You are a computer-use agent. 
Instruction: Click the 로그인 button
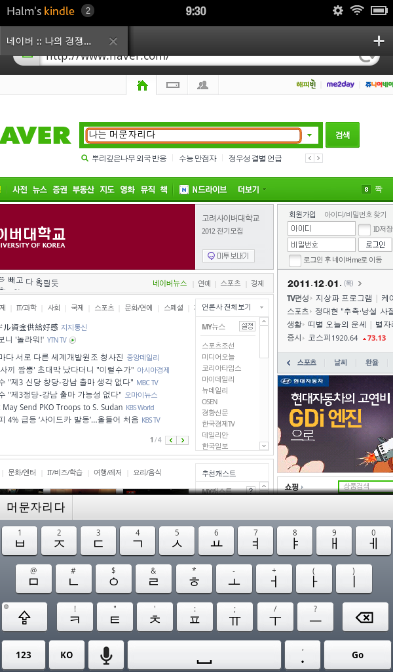point(375,245)
